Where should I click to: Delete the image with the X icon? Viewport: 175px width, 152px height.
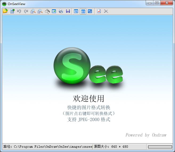(x=106, y=11)
